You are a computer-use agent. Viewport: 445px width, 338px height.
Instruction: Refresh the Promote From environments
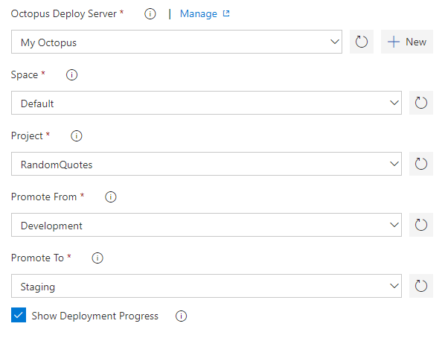pyautogui.click(x=421, y=225)
